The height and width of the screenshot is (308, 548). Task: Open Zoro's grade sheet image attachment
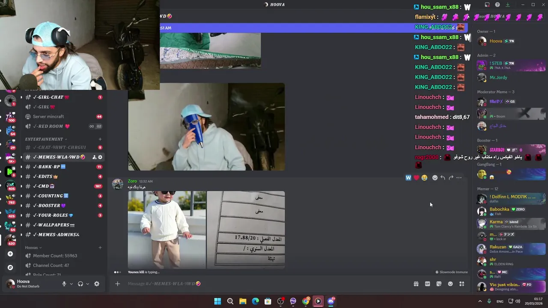pos(246,230)
